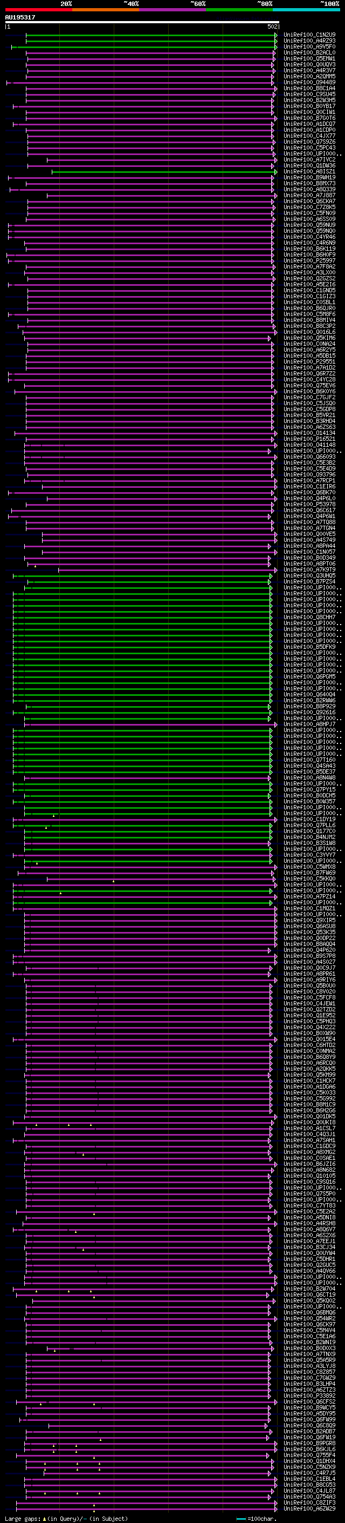345x1523 pixels.
Task: Click the Large gaps legend text
Action: [66, 1518]
